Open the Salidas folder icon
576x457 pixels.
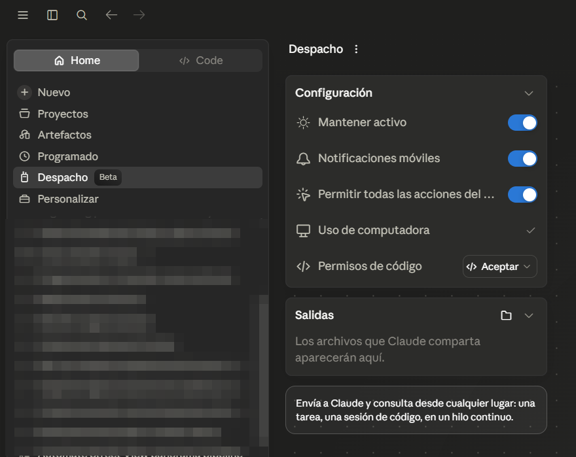pos(506,315)
